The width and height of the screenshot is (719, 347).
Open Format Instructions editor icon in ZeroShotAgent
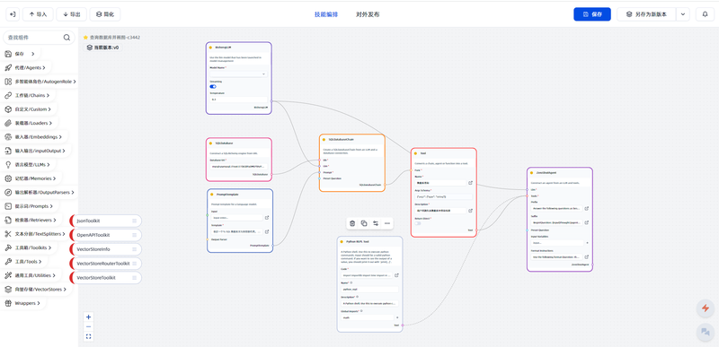pos(586,257)
